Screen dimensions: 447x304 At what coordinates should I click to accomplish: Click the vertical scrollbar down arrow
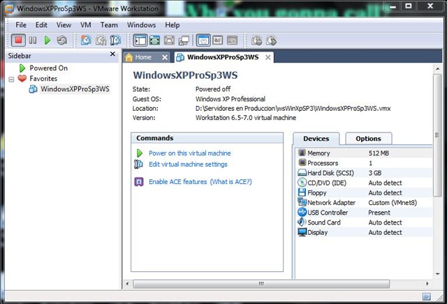(437, 274)
